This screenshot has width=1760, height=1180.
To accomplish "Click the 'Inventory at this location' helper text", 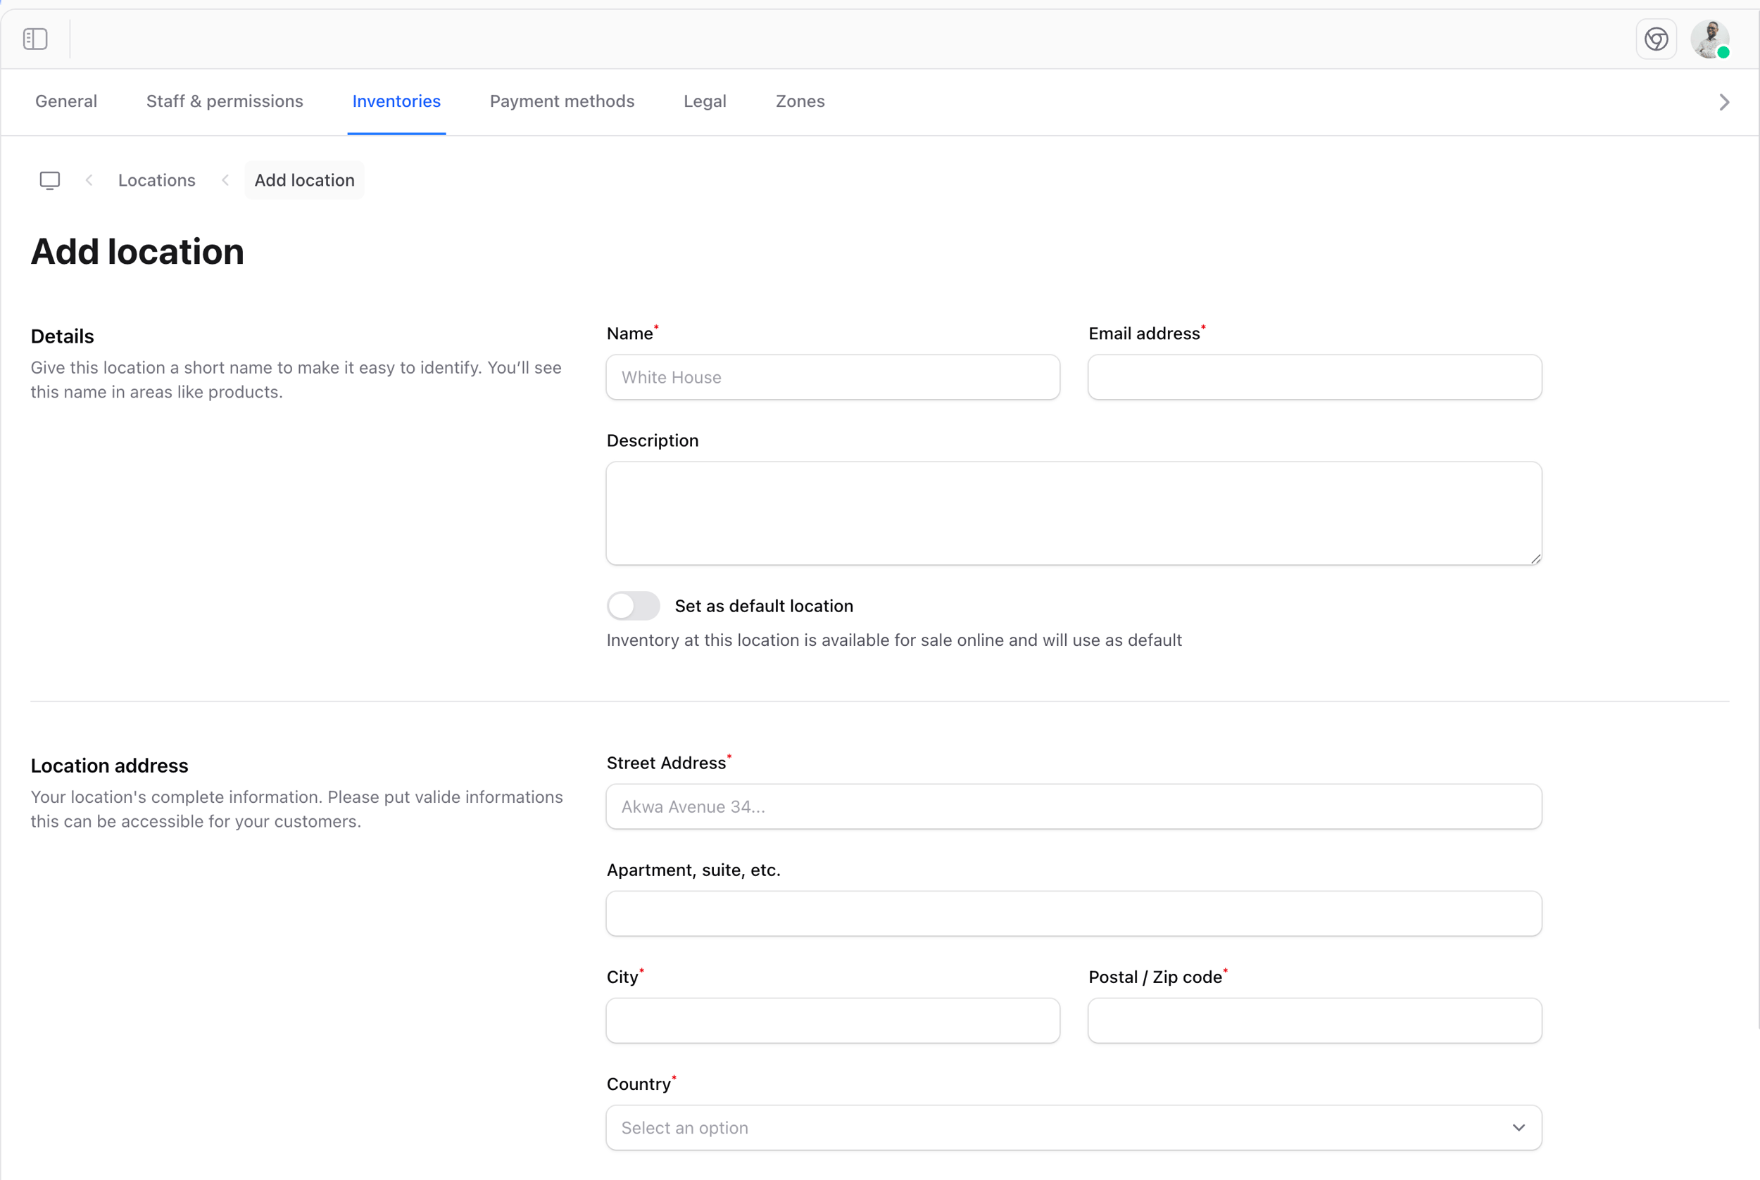I will [x=893, y=640].
